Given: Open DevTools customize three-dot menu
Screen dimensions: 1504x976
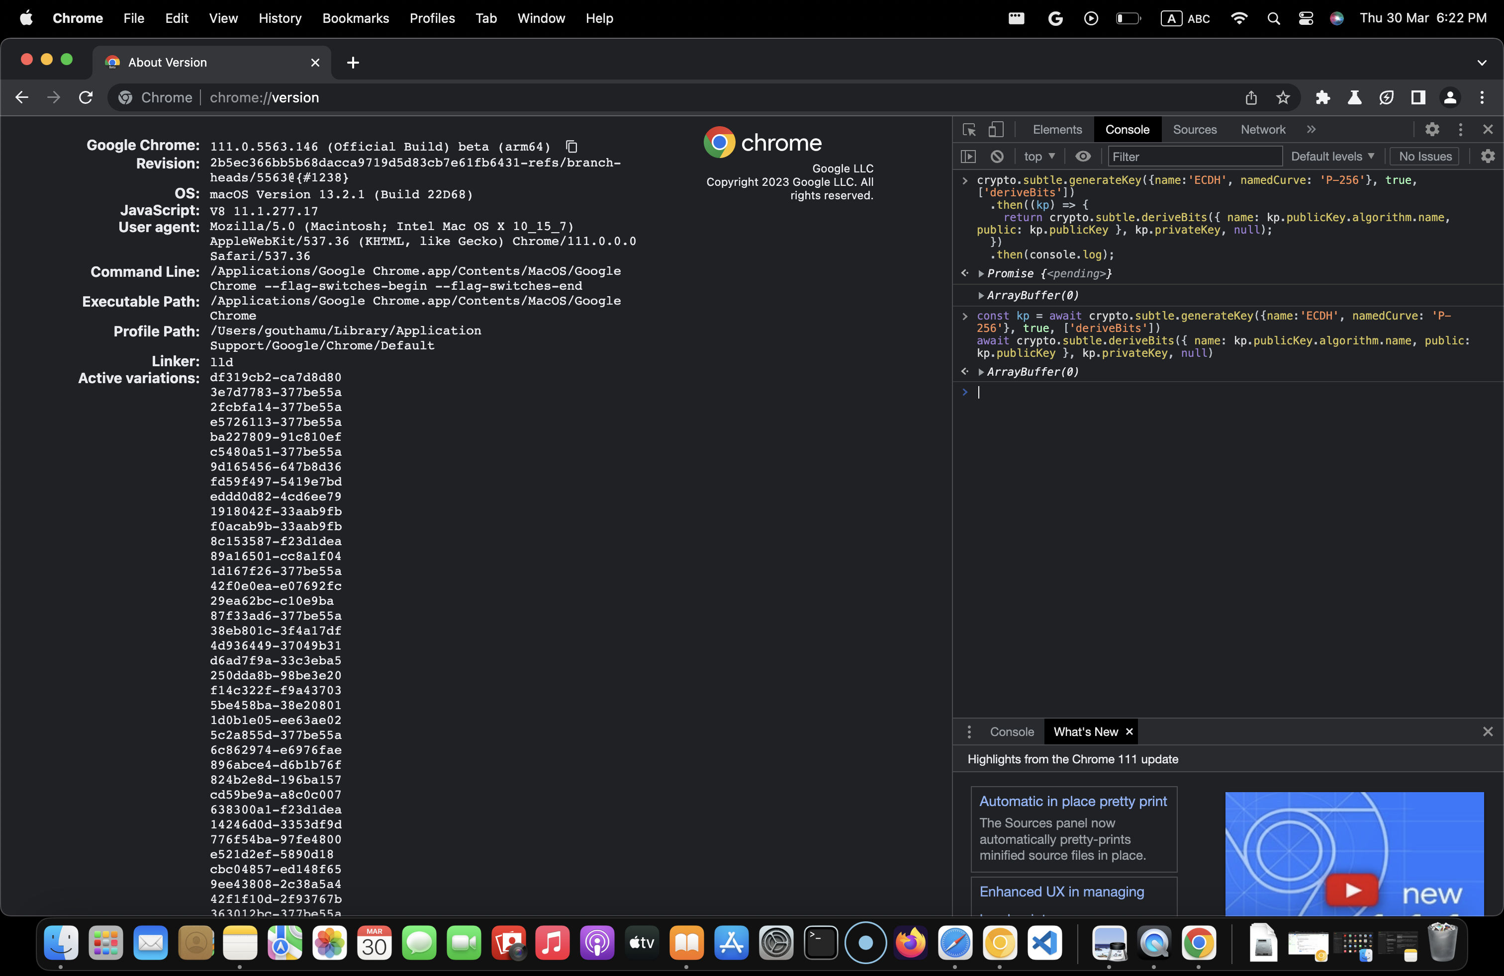Looking at the screenshot, I should click(x=1460, y=129).
